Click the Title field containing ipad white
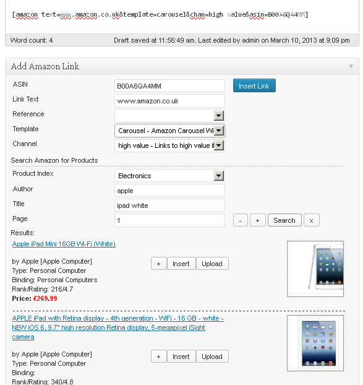Viewport: 363px width, 385px height. tap(169, 205)
